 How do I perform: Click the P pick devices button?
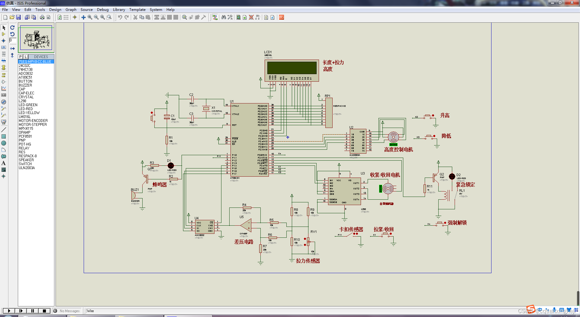click(x=21, y=57)
